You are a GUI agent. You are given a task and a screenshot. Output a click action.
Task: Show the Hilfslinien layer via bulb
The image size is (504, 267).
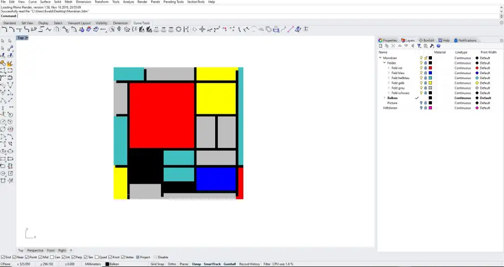(422, 108)
